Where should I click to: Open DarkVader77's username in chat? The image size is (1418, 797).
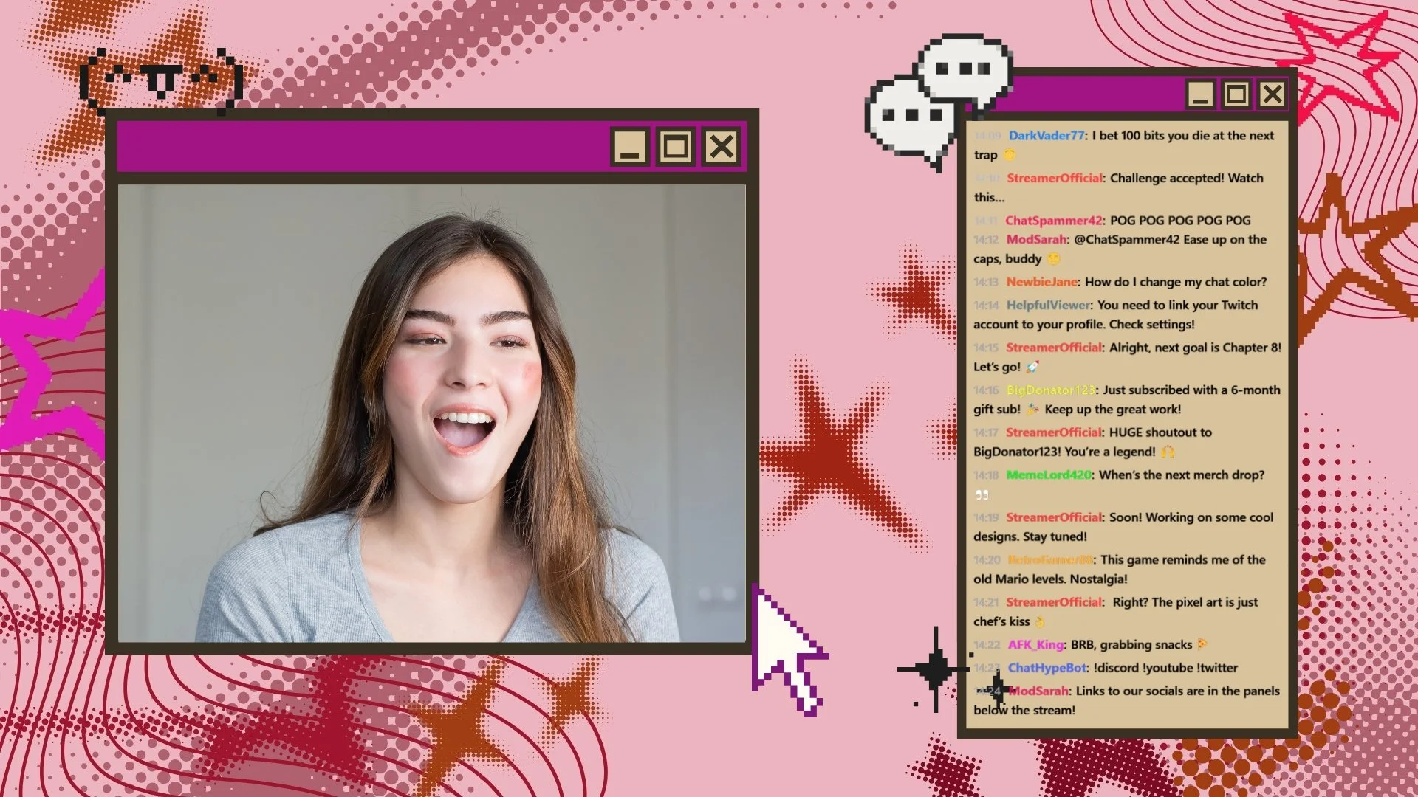[x=1047, y=135]
